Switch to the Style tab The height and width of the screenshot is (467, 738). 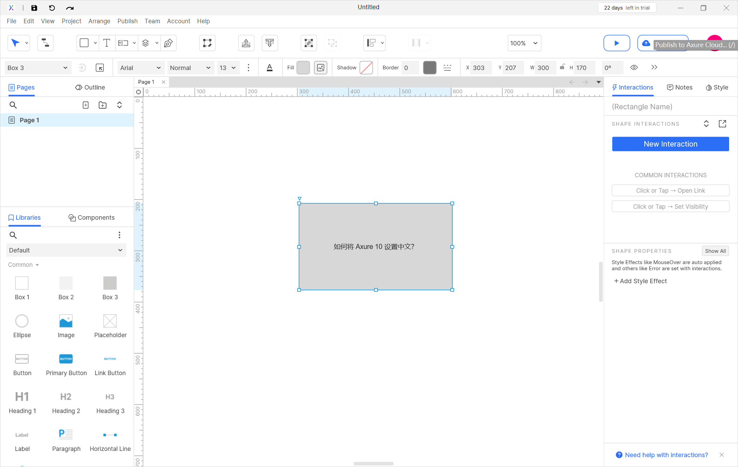pos(717,87)
